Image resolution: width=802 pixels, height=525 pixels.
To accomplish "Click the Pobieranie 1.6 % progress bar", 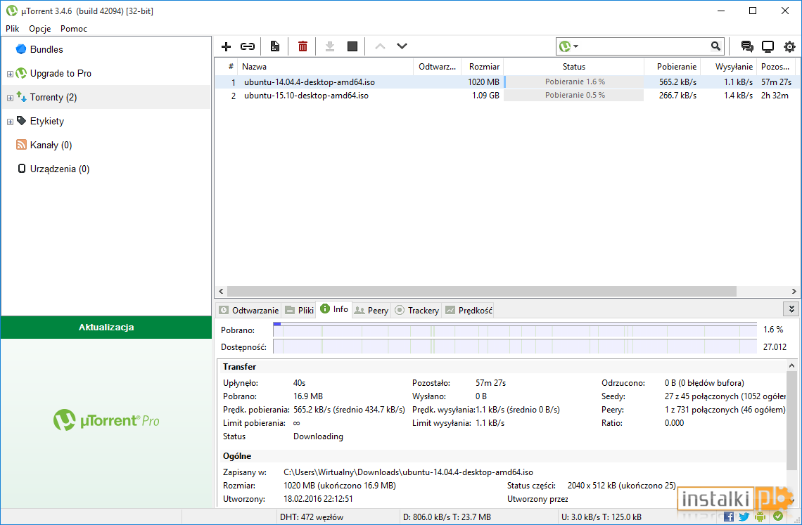I will click(x=574, y=82).
